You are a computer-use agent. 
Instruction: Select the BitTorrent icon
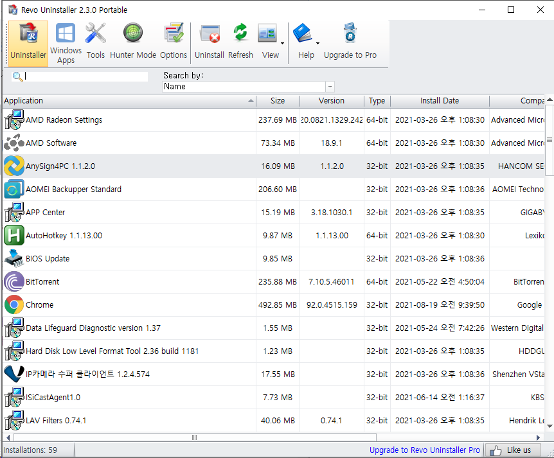coord(14,282)
